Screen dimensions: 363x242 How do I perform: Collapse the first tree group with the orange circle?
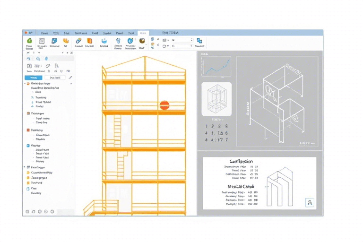point(25,83)
